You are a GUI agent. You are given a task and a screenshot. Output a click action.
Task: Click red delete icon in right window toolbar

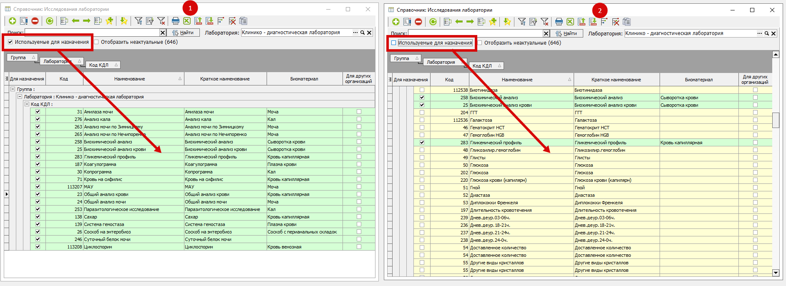[418, 22]
